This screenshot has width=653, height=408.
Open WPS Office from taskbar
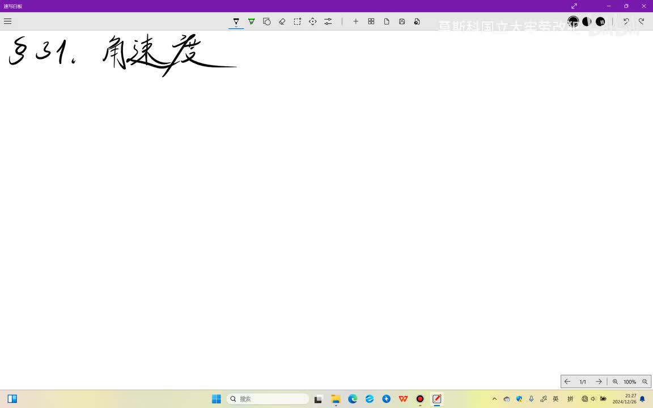[403, 399]
